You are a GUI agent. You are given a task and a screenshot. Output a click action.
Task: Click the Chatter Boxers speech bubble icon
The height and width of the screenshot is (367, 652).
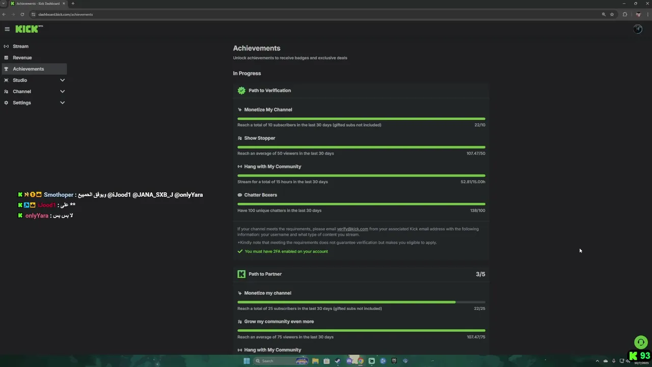click(x=240, y=195)
